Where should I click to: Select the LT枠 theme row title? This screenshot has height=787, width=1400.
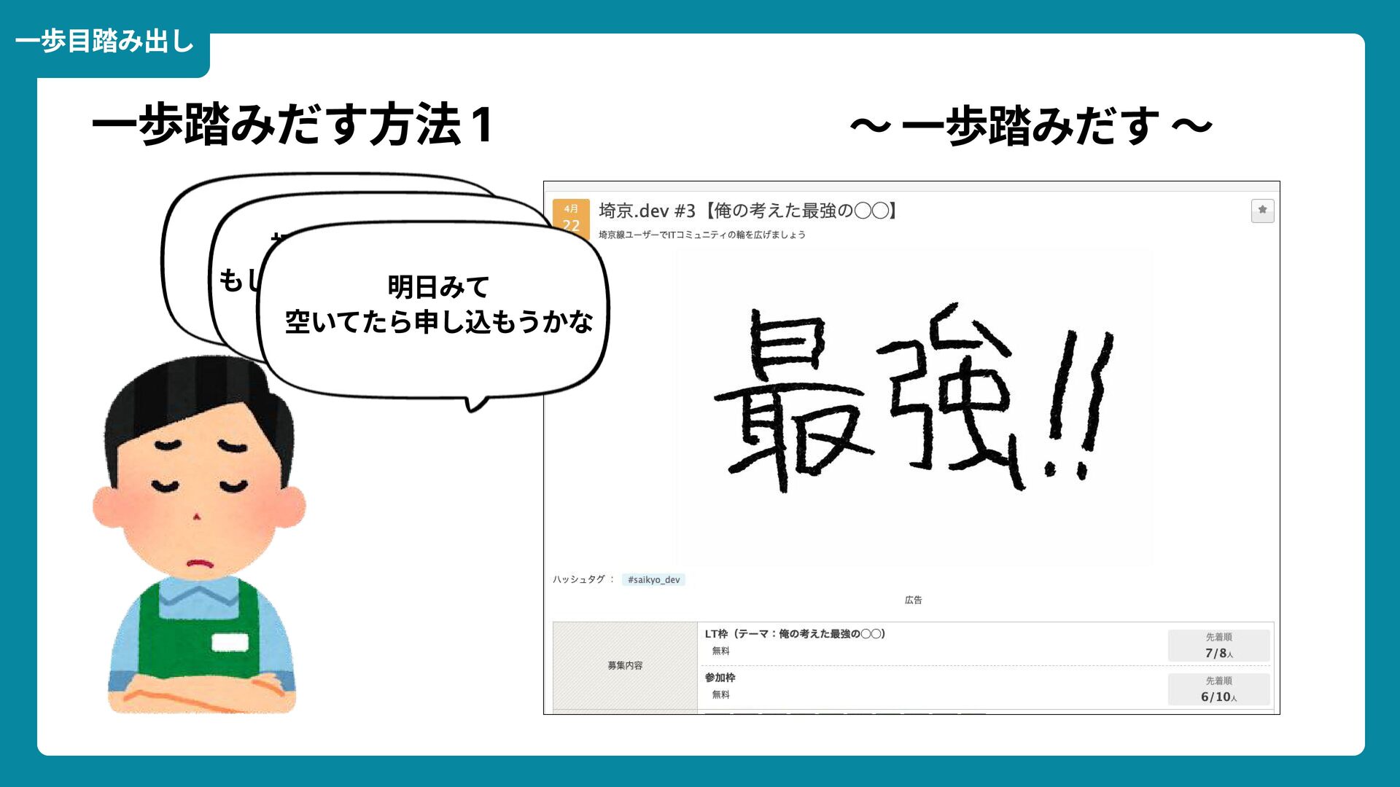[x=795, y=634]
